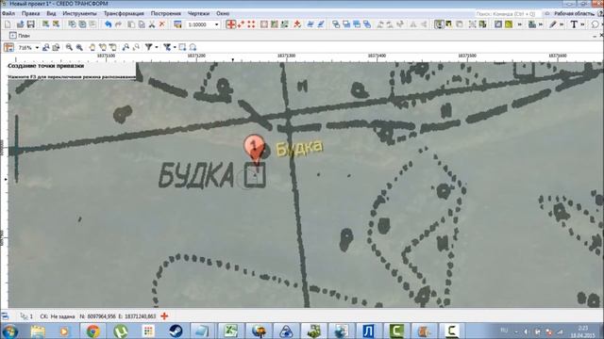Open the Трансформация menu
Viewport: 604px width, 339px height.
tap(124, 13)
